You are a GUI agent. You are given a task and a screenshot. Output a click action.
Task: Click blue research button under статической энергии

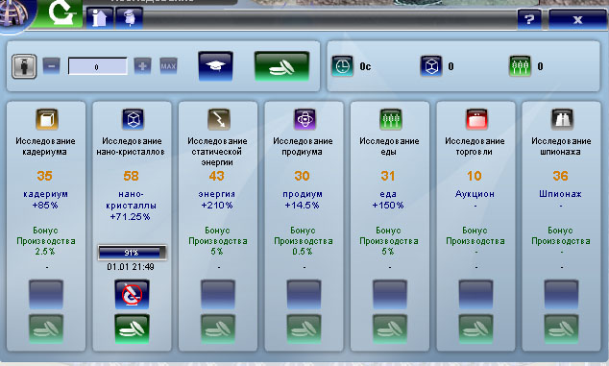click(218, 294)
